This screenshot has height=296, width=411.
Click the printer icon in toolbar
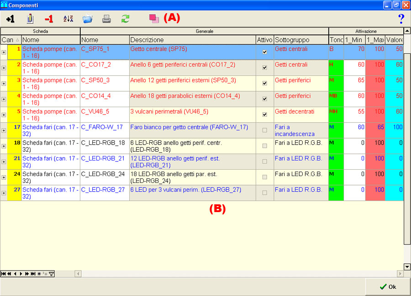pos(106,19)
